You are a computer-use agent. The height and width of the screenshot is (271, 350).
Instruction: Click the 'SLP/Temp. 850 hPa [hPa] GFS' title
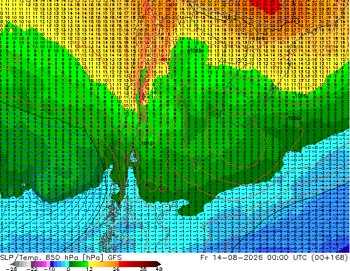point(61,258)
